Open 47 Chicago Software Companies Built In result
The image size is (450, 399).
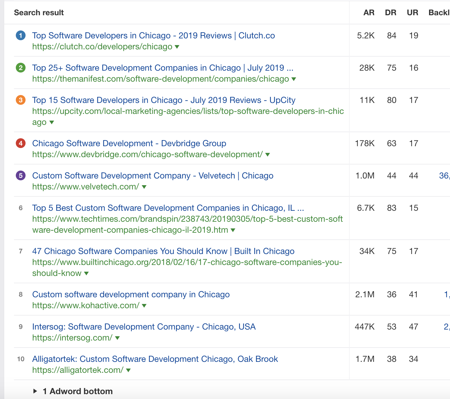point(163,251)
